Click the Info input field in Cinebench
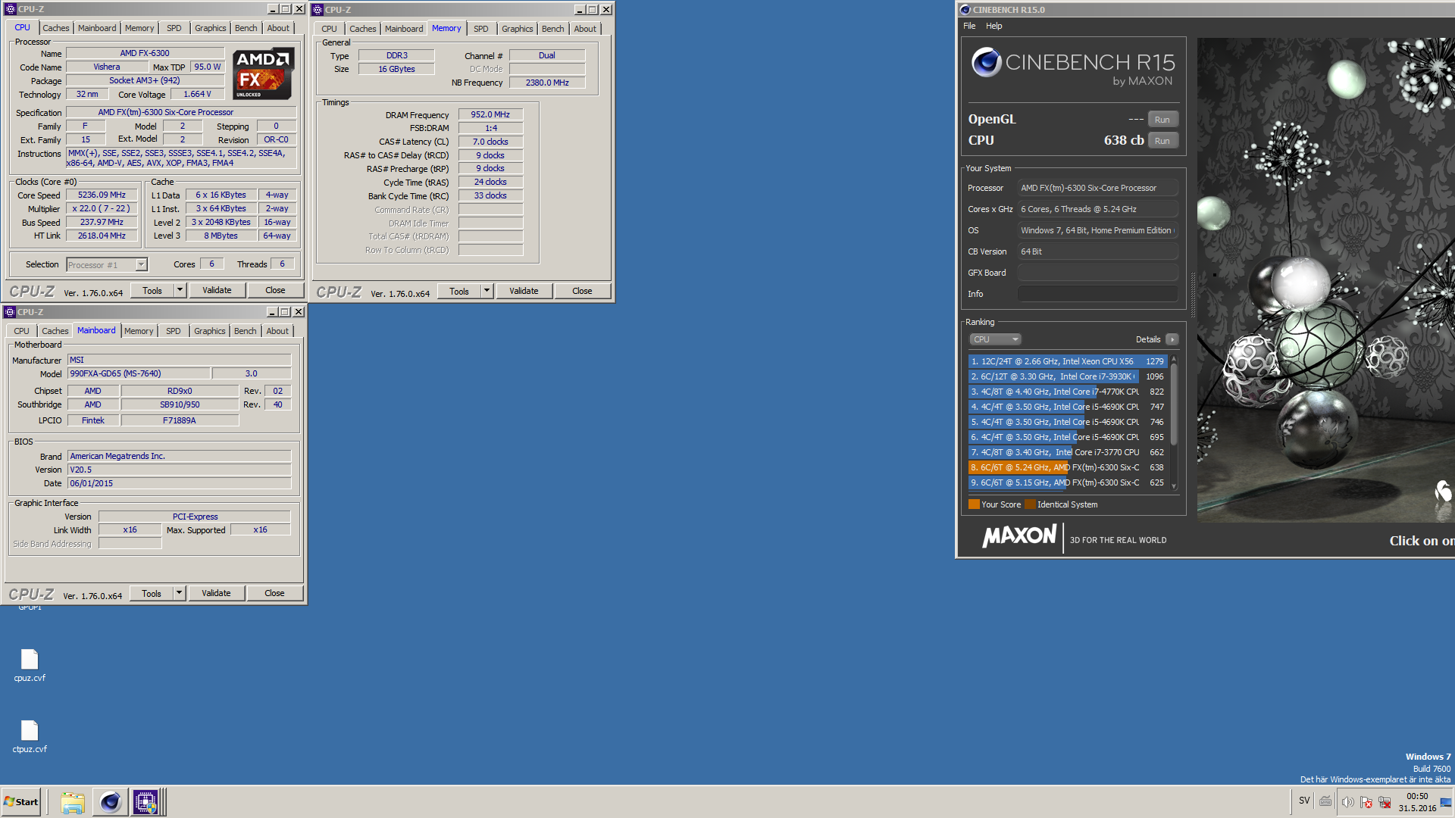1455x818 pixels. pyautogui.click(x=1097, y=294)
